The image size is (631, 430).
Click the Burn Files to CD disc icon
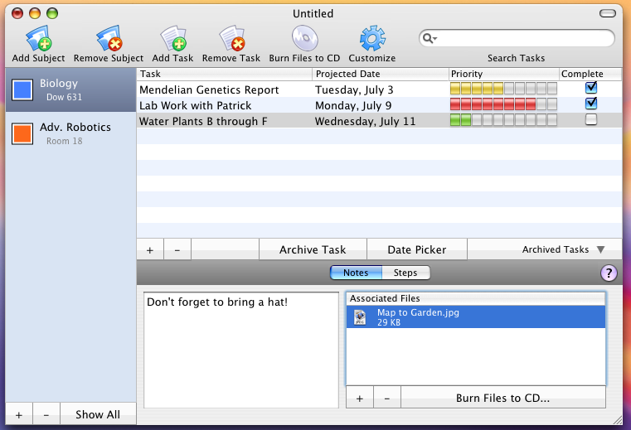pyautogui.click(x=304, y=39)
